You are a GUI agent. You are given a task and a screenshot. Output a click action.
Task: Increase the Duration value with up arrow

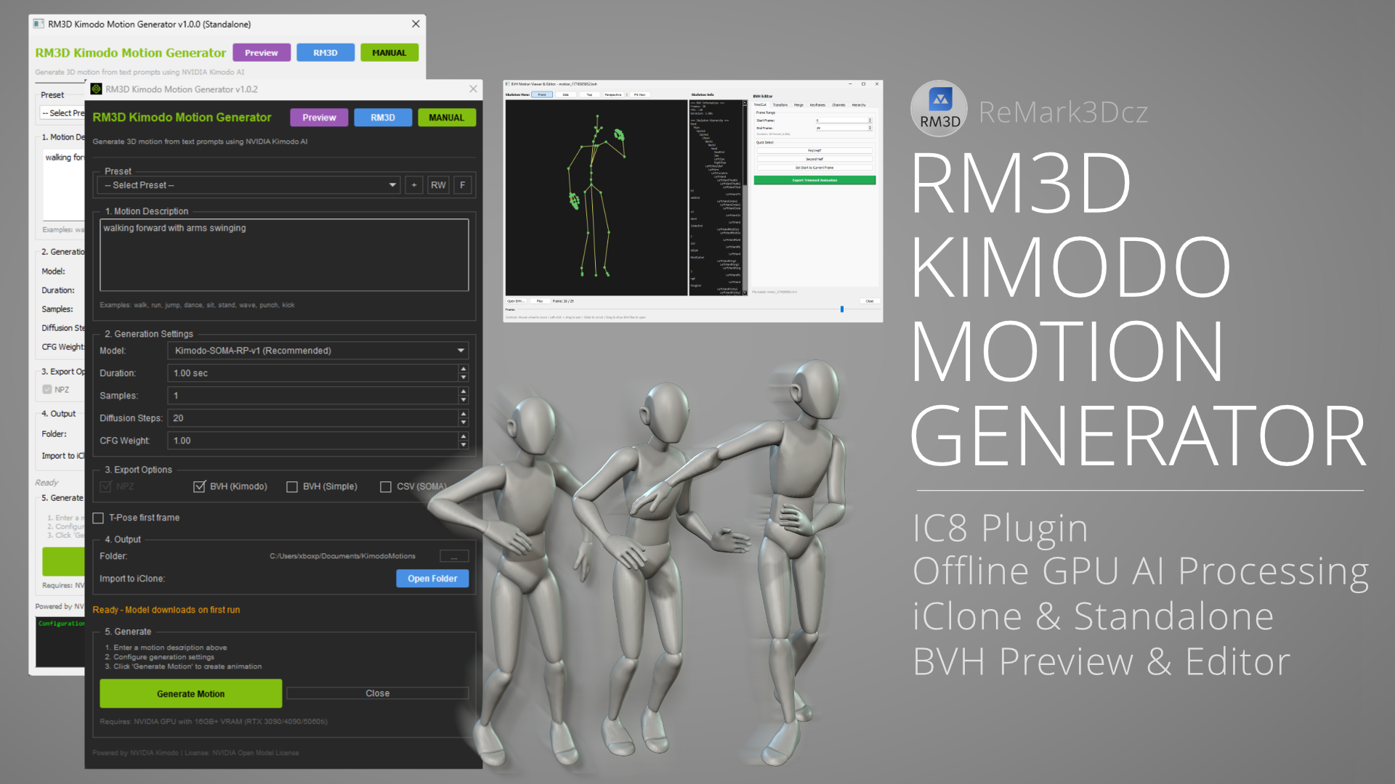point(464,369)
